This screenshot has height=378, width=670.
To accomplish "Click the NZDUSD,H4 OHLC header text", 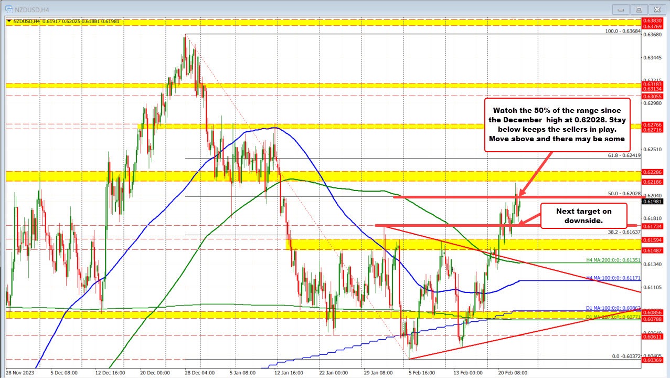I will tap(66, 21).
